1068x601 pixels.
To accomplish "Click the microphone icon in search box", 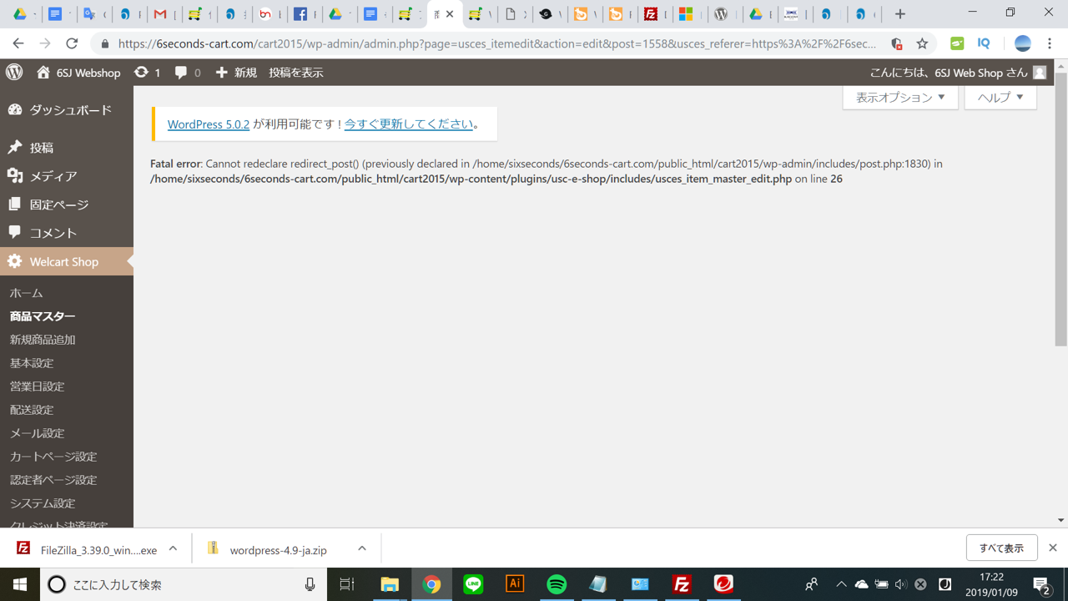I will pyautogui.click(x=310, y=584).
